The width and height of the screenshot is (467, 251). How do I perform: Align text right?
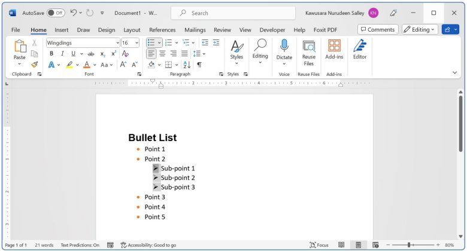tap(174, 54)
